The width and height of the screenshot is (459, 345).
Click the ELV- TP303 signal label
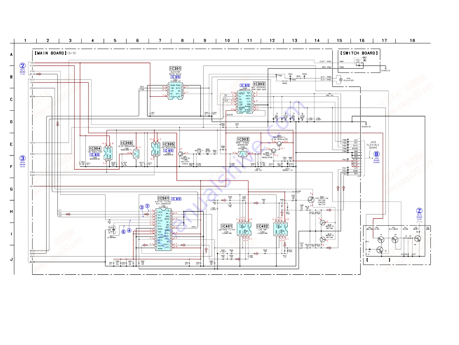(326, 77)
